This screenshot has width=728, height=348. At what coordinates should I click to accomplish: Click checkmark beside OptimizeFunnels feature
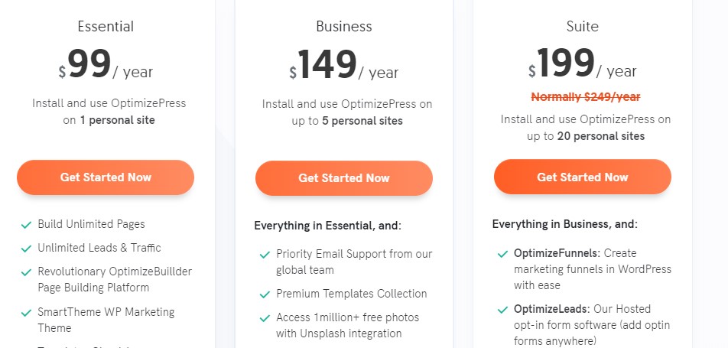[502, 254]
